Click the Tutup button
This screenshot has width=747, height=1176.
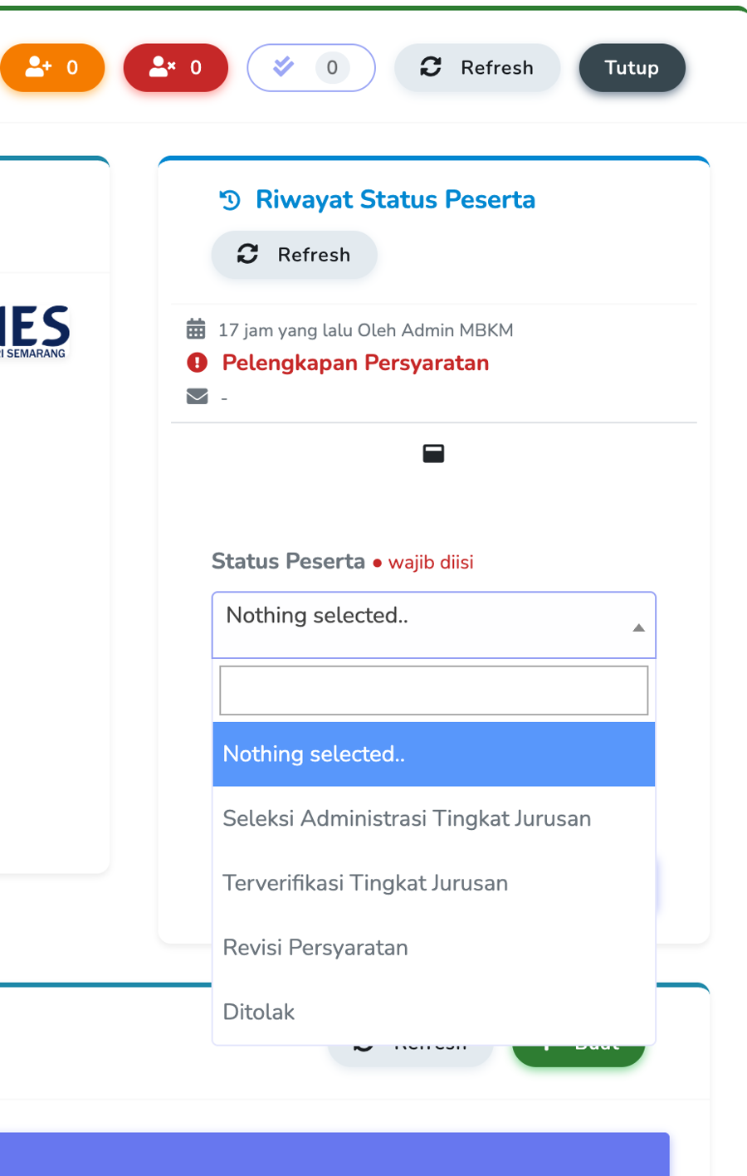[x=632, y=69]
